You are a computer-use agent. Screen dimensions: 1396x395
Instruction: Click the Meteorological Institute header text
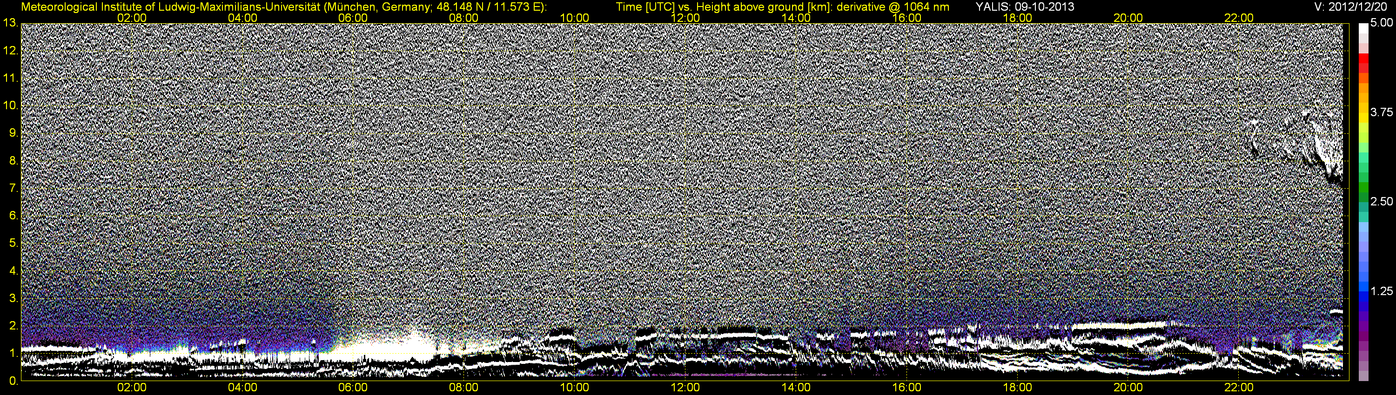pyautogui.click(x=283, y=7)
